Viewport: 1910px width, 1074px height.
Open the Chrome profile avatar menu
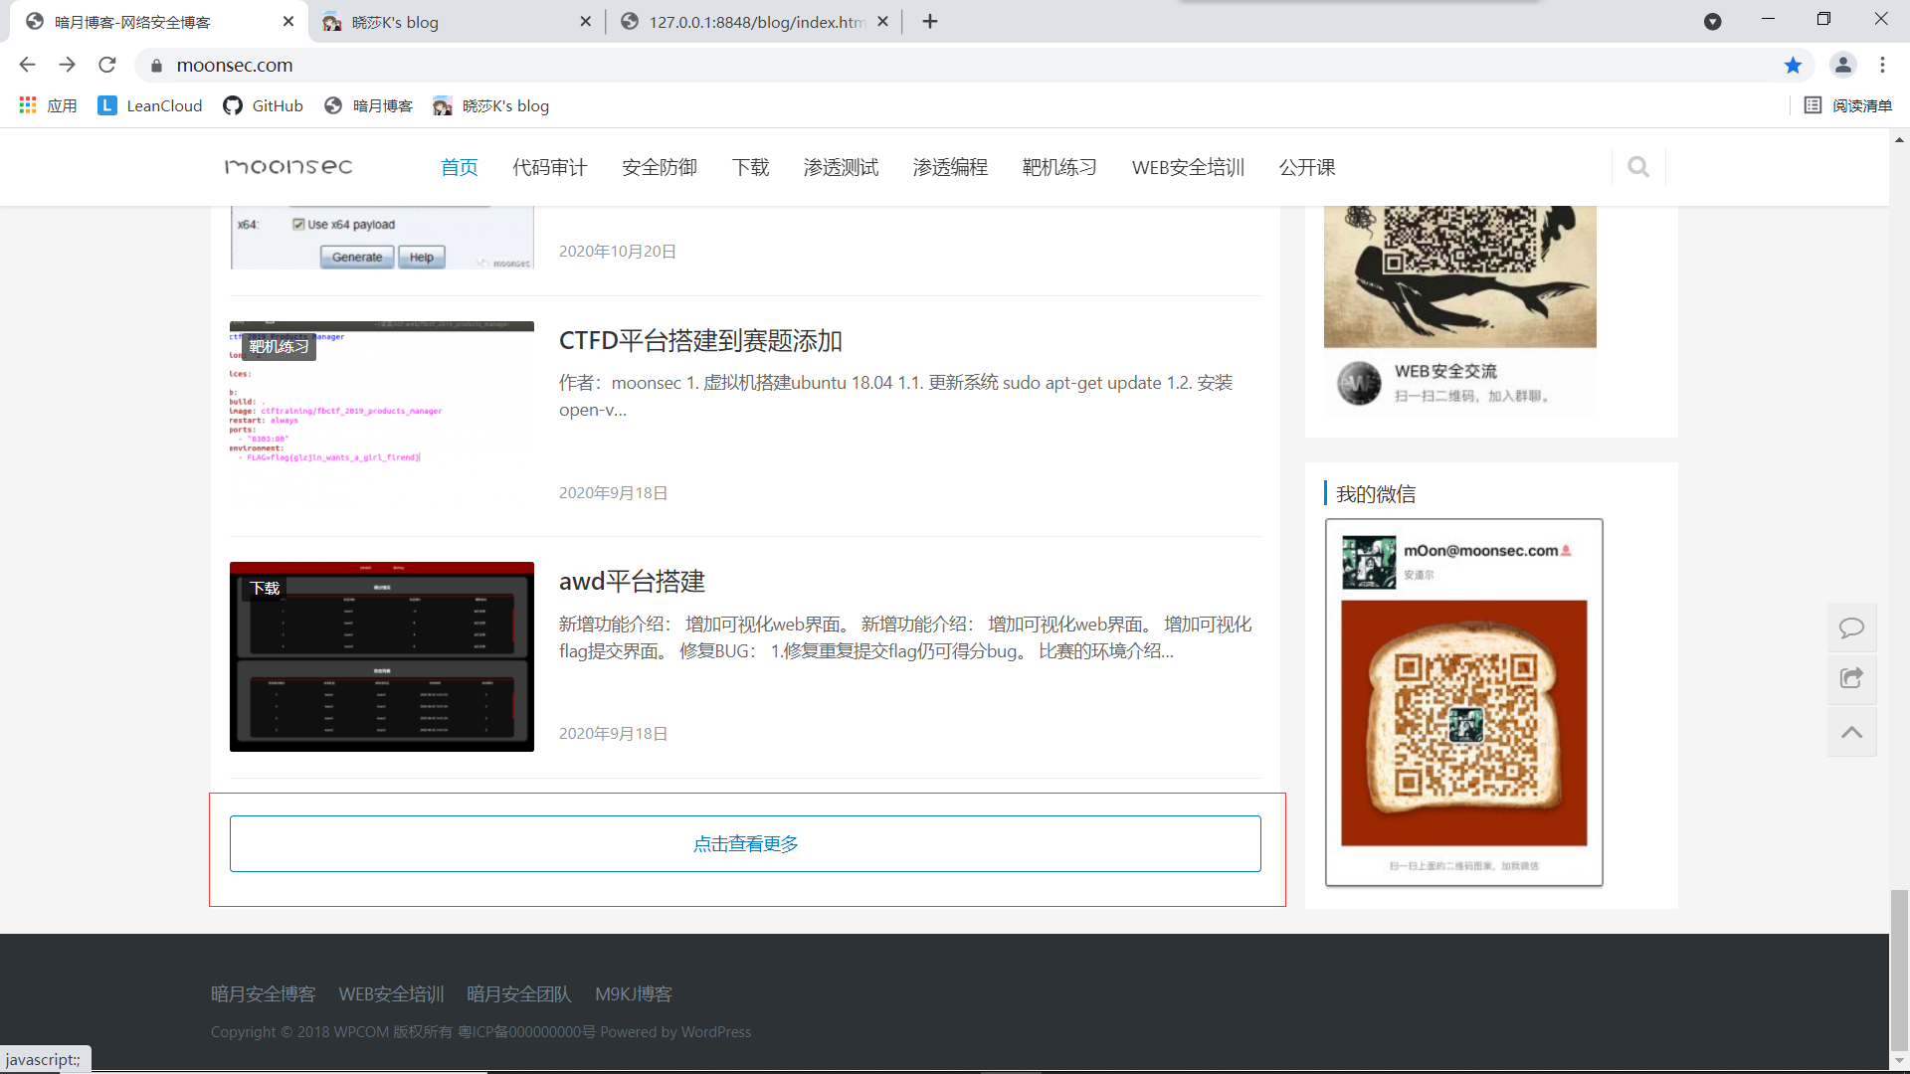(1842, 65)
